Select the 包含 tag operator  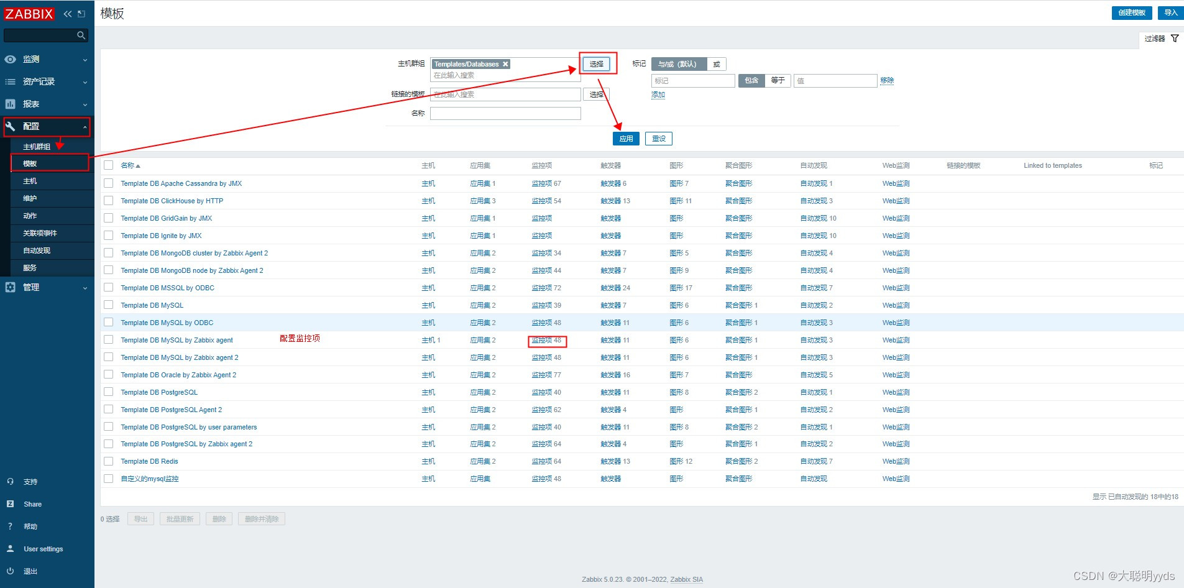pyautogui.click(x=751, y=81)
